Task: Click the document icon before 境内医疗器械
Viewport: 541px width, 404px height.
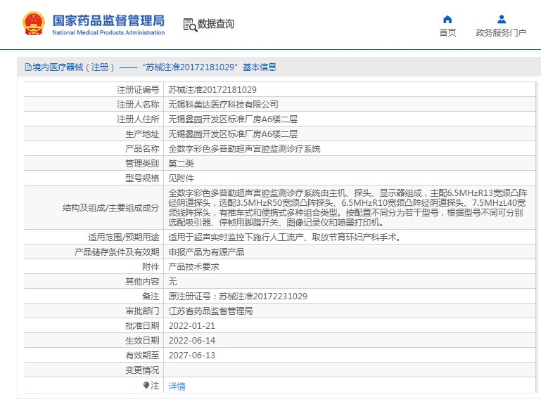Action: click(x=27, y=67)
